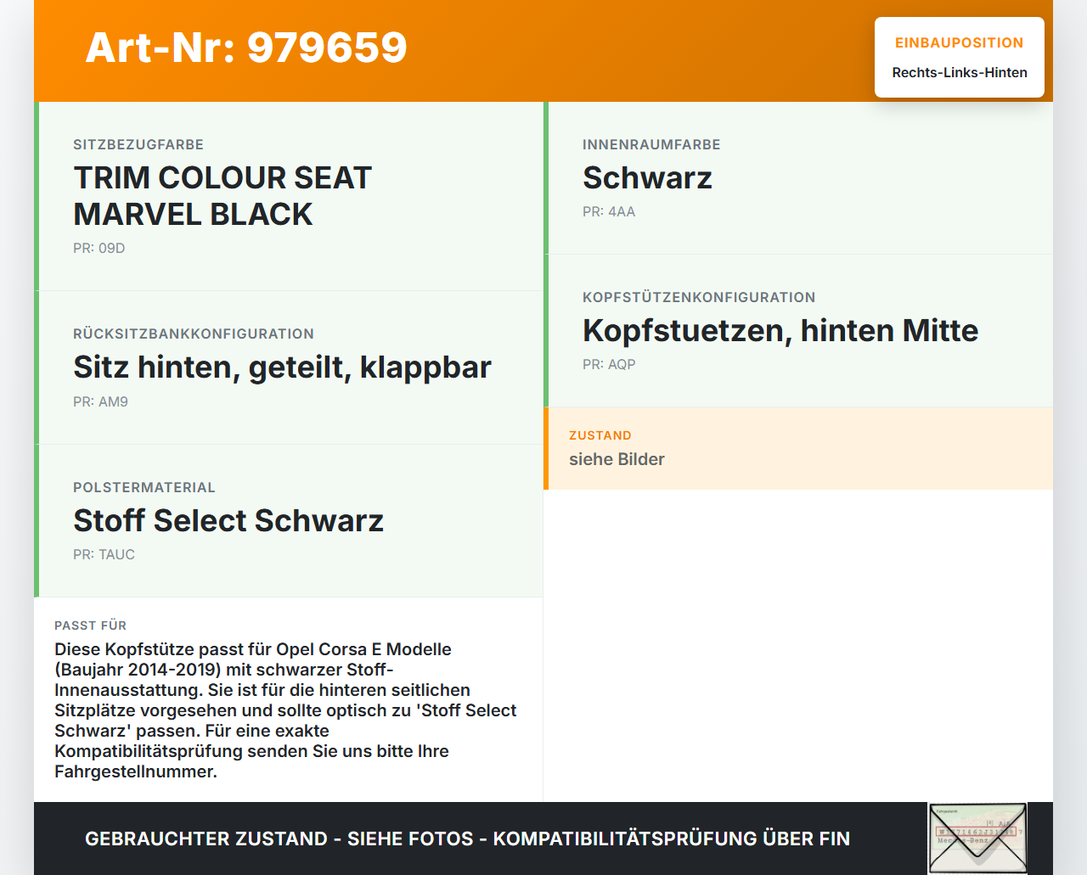The image size is (1087, 875).
Task: Select the PR: 09D code
Action: [x=99, y=248]
